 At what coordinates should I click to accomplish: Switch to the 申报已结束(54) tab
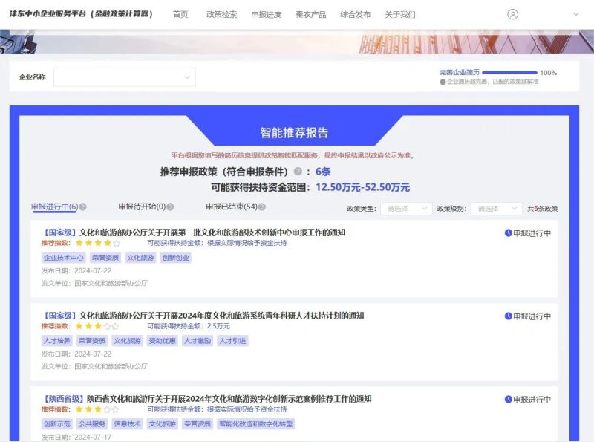231,207
